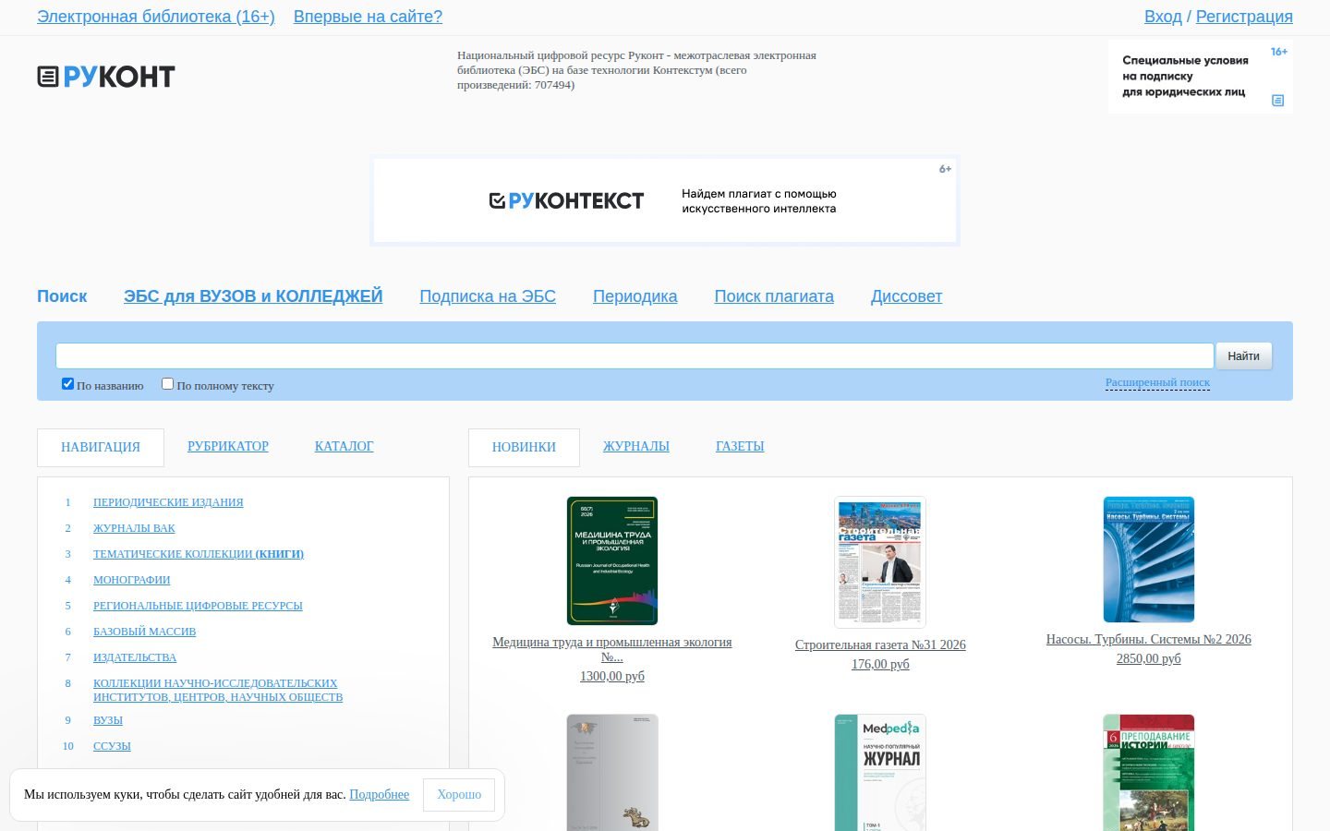
Task: Click 'Медицина труда' journal cover
Action: point(612,560)
